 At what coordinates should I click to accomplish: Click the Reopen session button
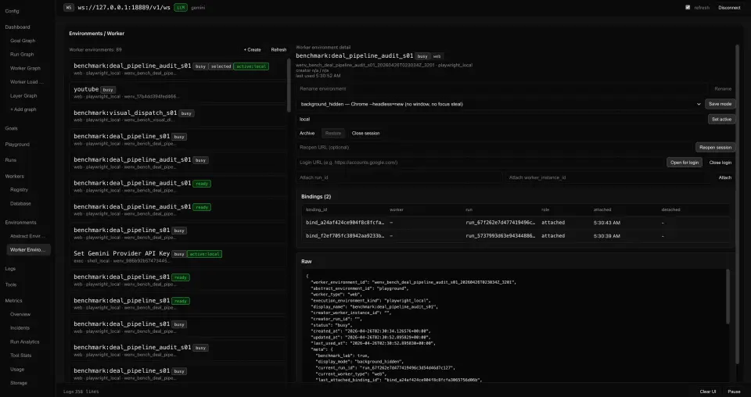(x=715, y=148)
